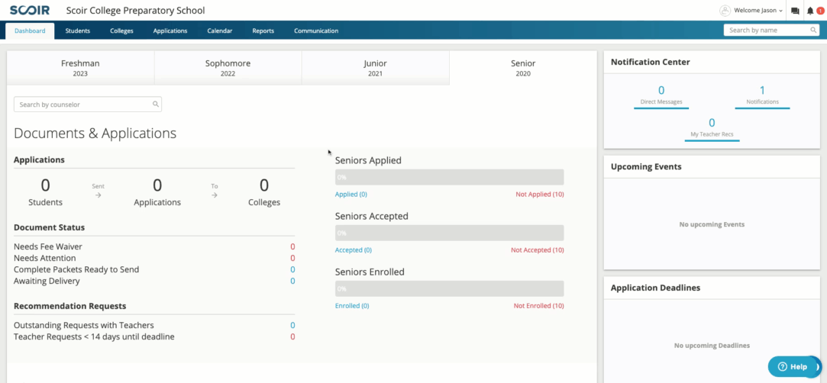Open the chat messages icon
Image resolution: width=827 pixels, height=383 pixels.
coord(796,11)
